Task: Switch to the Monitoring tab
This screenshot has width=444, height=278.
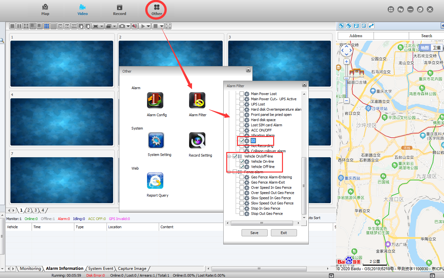Action: [30, 269]
